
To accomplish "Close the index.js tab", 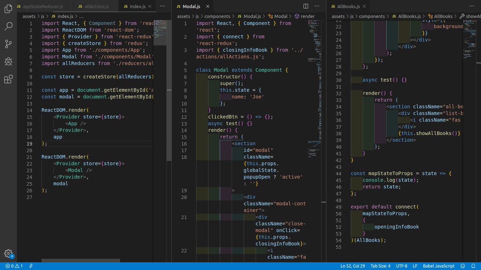I will coord(150,6).
